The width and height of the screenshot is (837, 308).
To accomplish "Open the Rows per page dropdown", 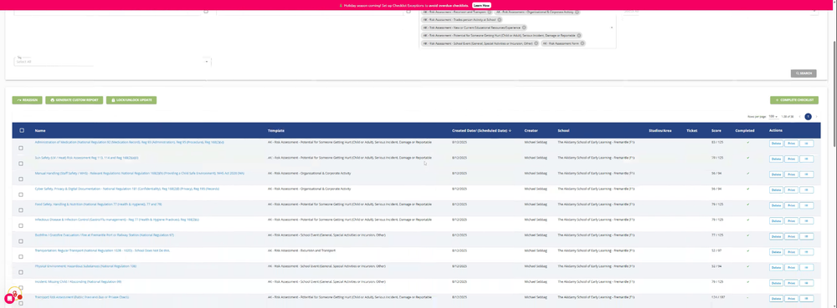I will tap(773, 117).
